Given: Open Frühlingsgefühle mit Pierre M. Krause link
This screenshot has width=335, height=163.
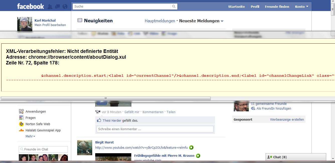Looking at the screenshot, I should 164,155.
